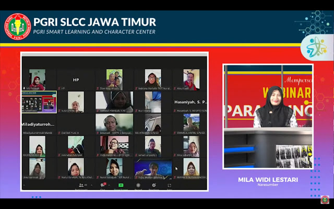Click the Zoom Apps icon in toolbar
This screenshot has height=209, width=334.
pyautogui.click(x=169, y=185)
